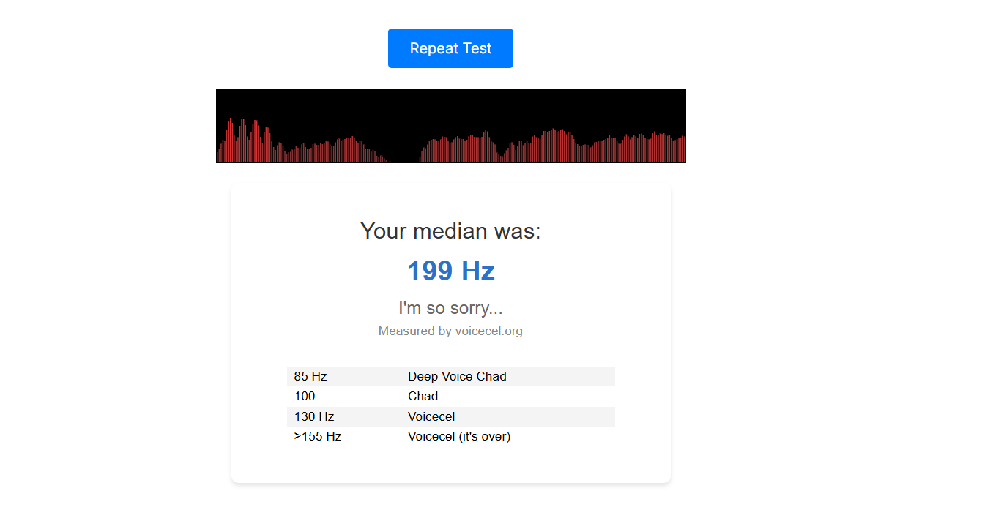Click the 100 frequency cell

pyautogui.click(x=305, y=397)
